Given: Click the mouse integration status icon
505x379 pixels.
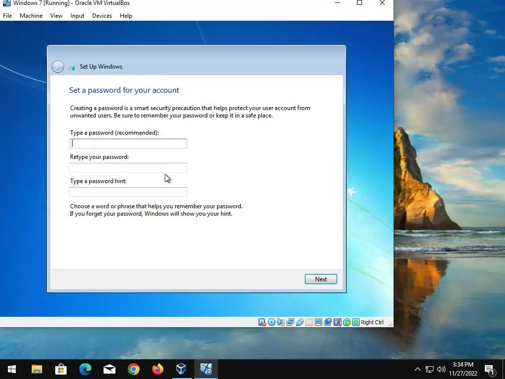Looking at the screenshot, I should [346, 322].
